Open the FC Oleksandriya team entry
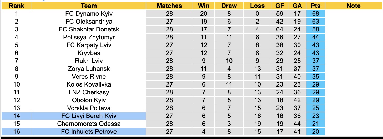 89,22
